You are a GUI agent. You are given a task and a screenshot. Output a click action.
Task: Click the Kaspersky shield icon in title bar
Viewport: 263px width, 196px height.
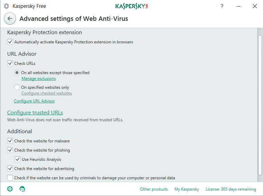click(x=6, y=6)
